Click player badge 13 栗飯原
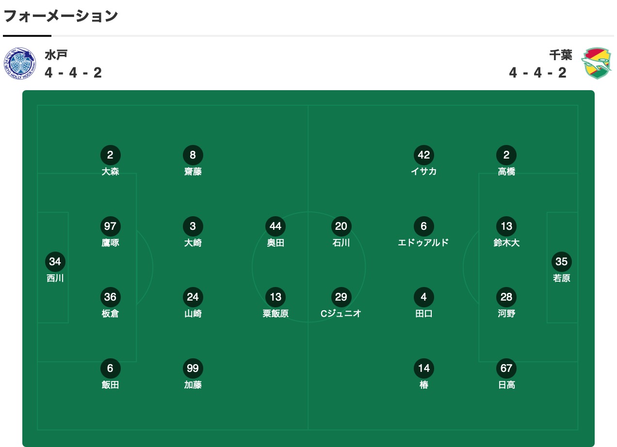The height and width of the screenshot is (447, 617). 275,297
